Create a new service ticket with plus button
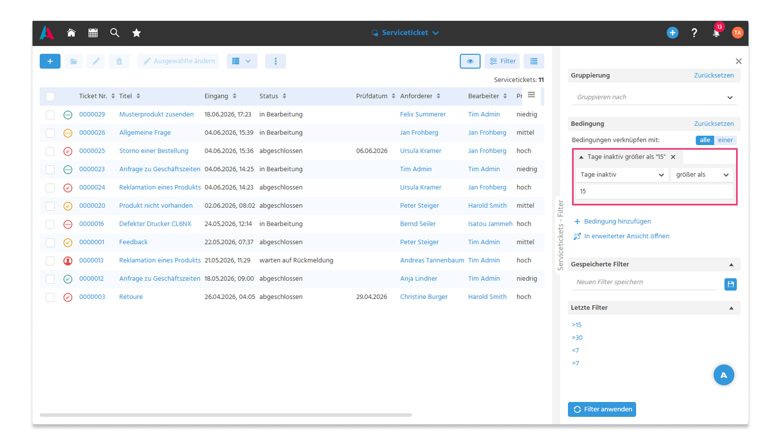 tap(50, 61)
